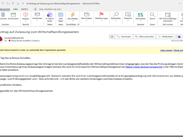Click the received date Mi 22.07
Viewport: 183px width, 137px height.
coord(177,41)
